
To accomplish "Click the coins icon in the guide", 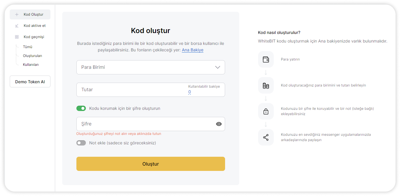I will point(266,86).
